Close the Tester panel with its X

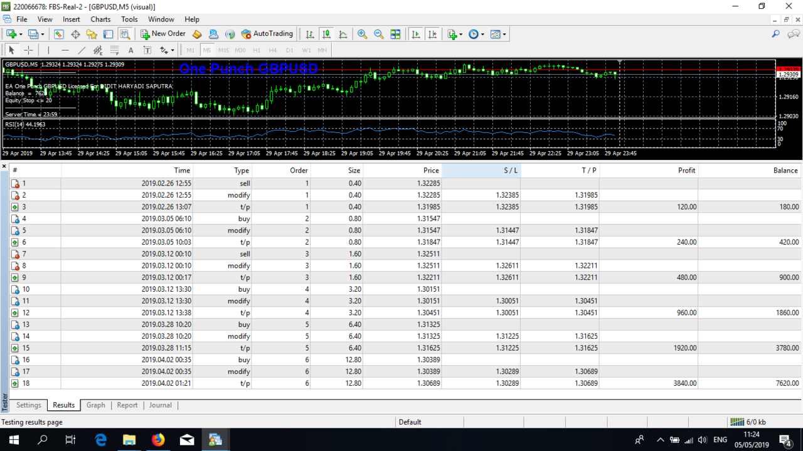point(4,166)
